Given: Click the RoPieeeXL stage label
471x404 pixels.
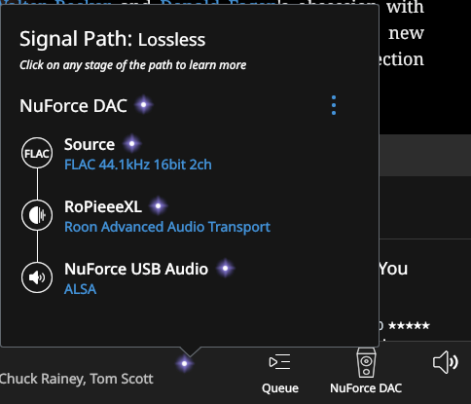Looking at the screenshot, I should [103, 206].
